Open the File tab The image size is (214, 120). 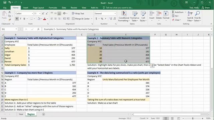click(x=5, y=8)
